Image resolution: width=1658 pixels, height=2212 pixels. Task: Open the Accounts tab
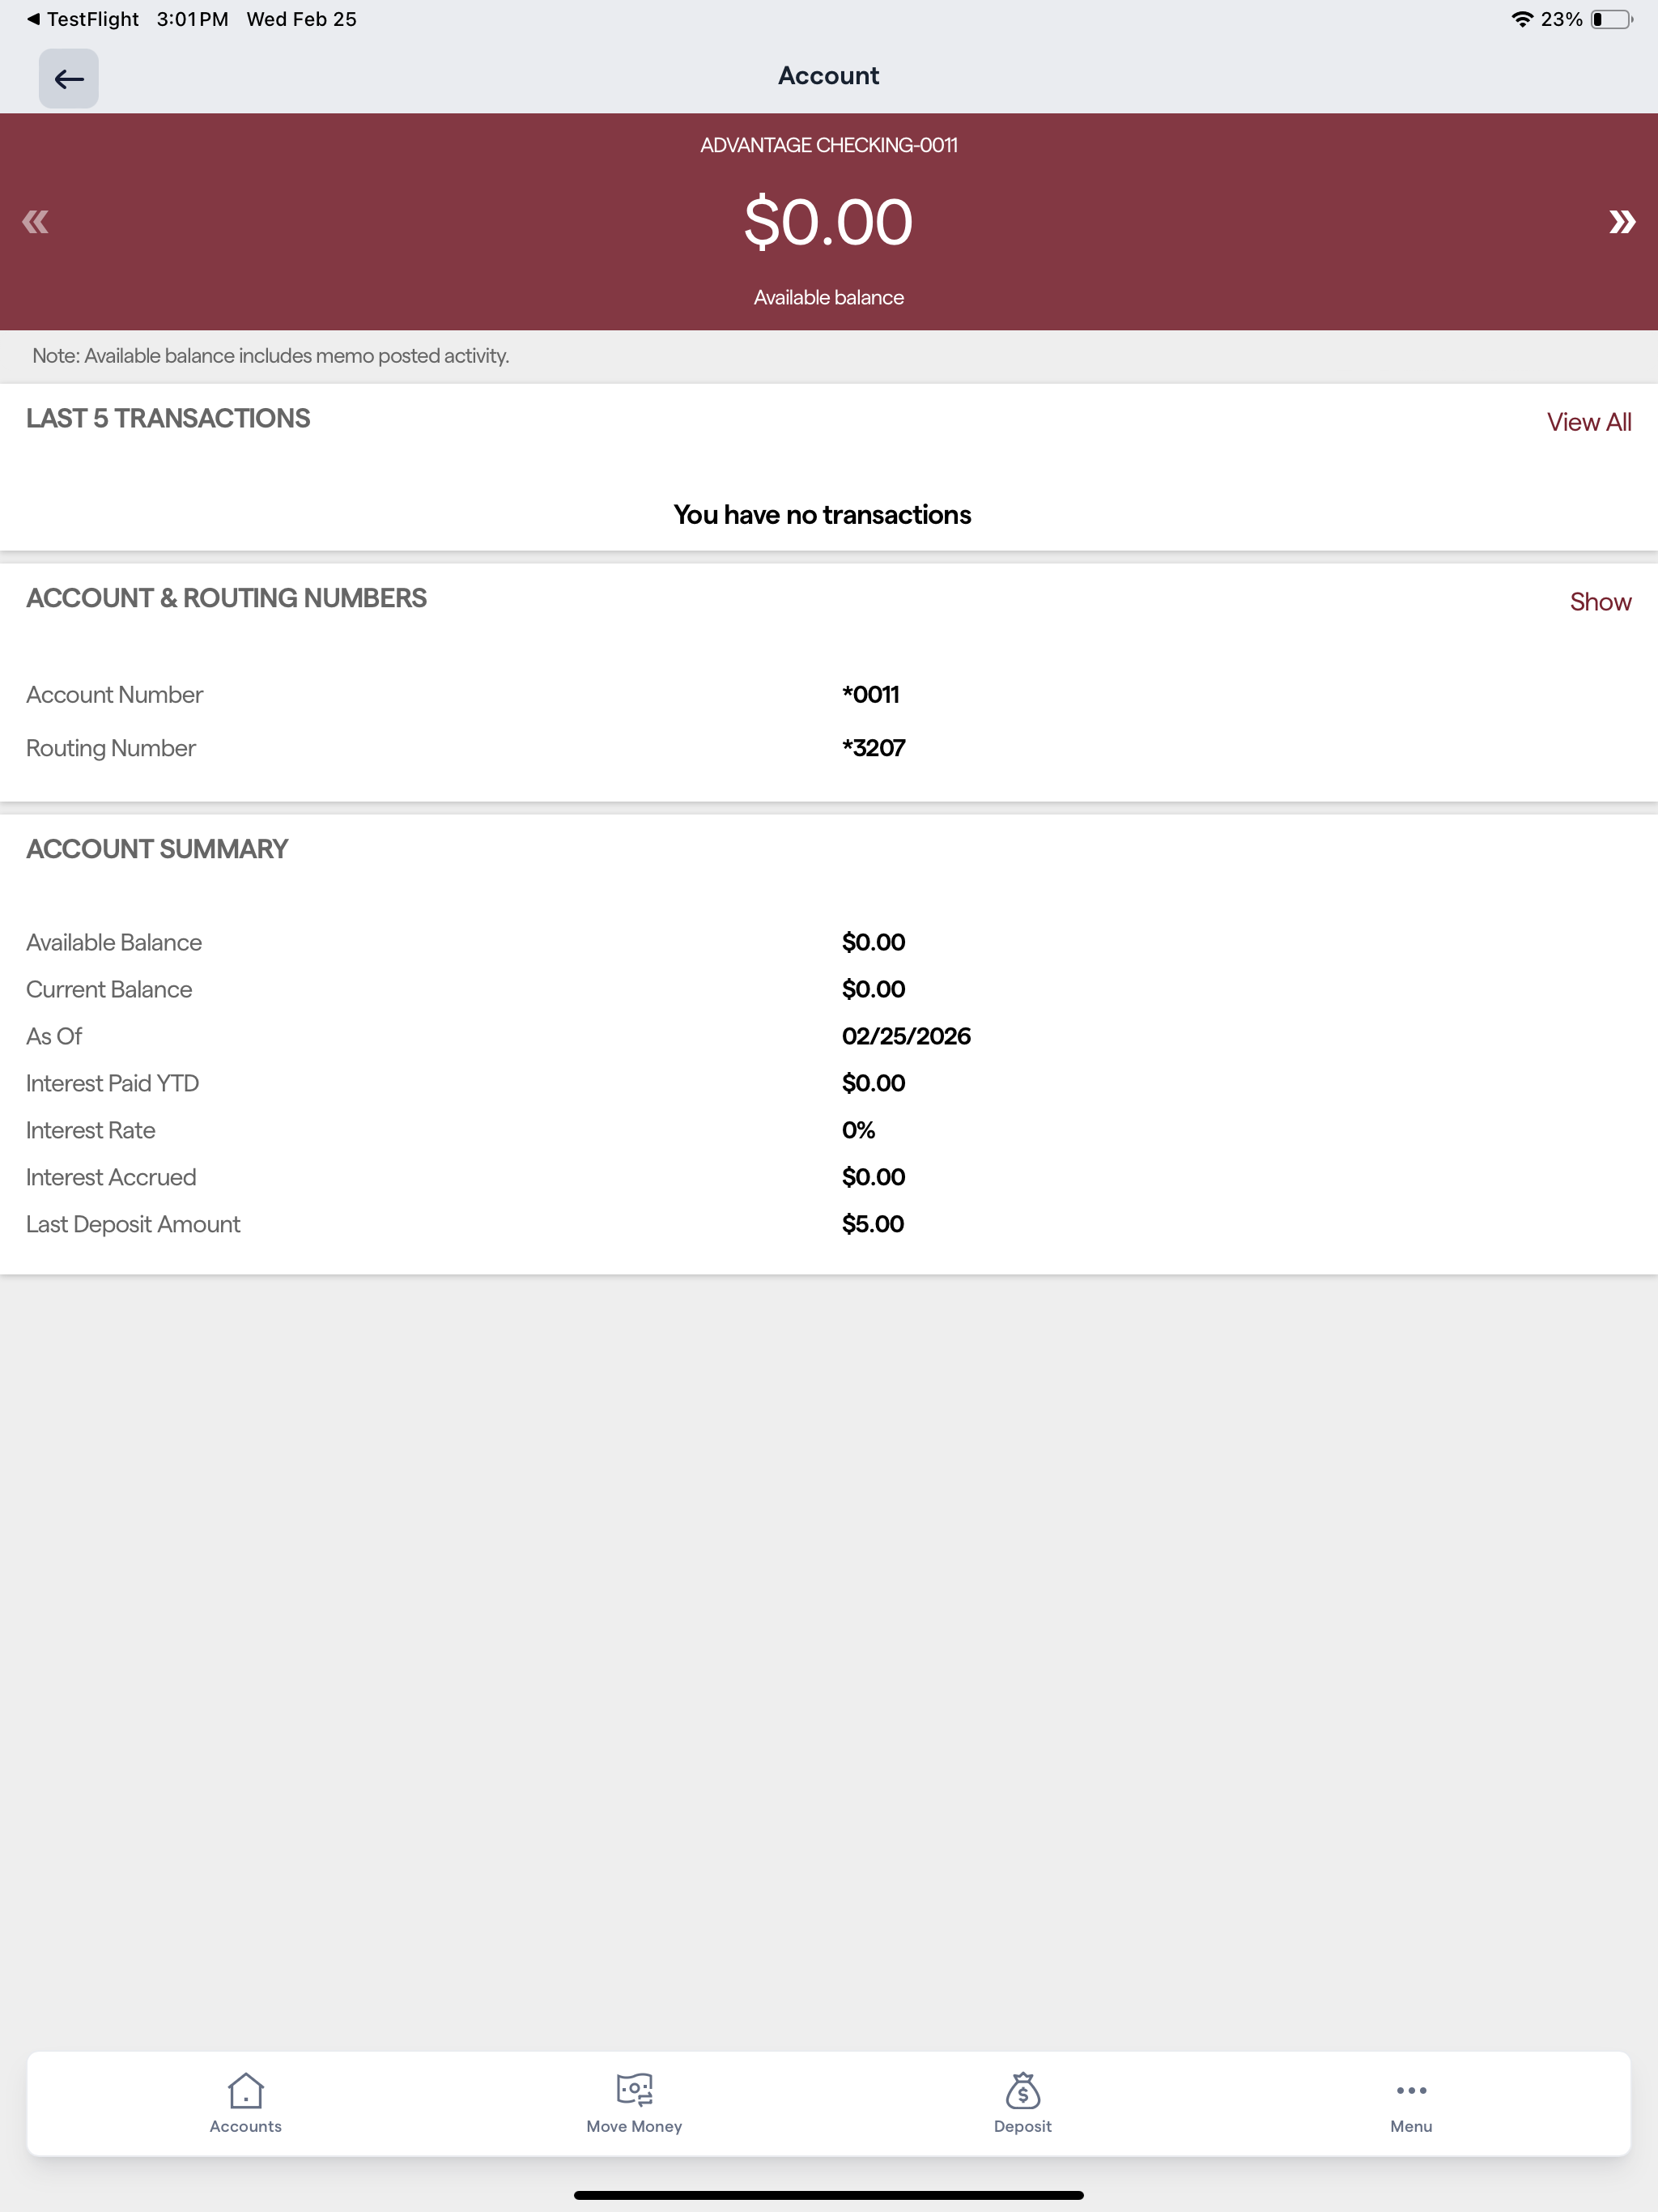pos(245,2103)
